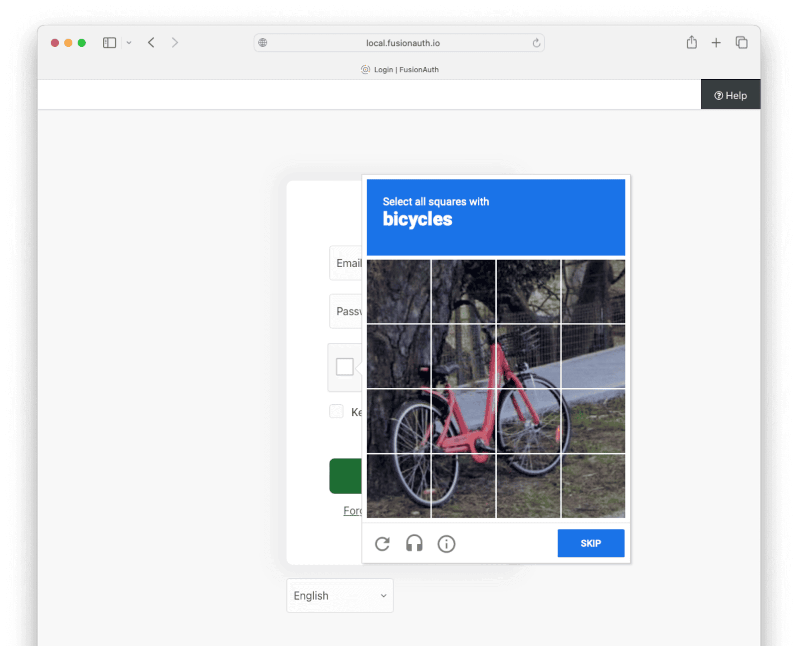The height and width of the screenshot is (646, 798).
Task: Expand sidebar options chevron
Action: [x=129, y=43]
